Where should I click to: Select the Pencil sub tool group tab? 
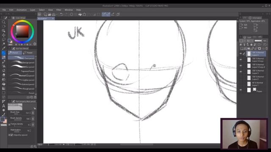[x=15, y=52]
